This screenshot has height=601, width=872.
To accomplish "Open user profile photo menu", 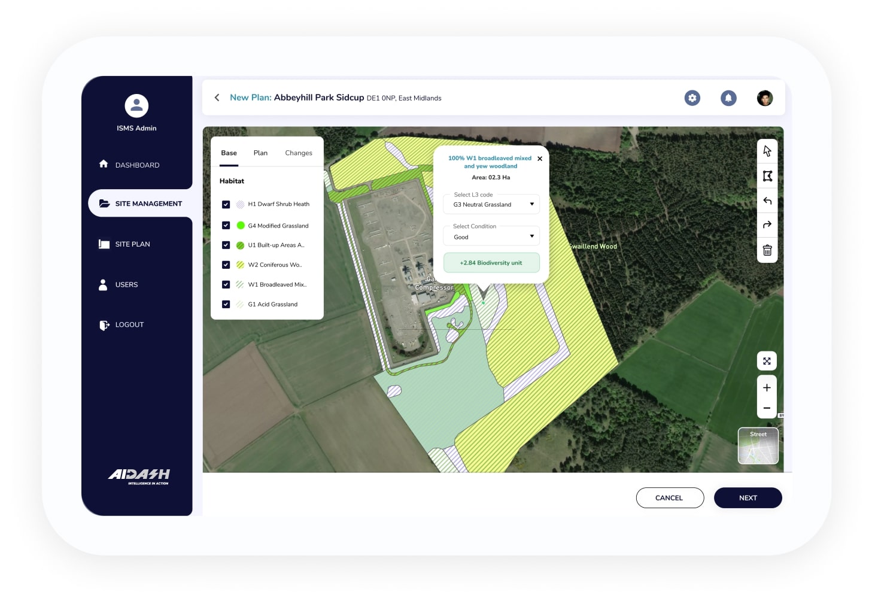I will [x=765, y=98].
